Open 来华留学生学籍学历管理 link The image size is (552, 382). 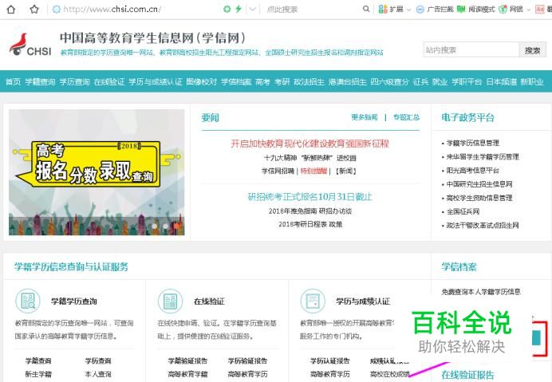click(483, 156)
